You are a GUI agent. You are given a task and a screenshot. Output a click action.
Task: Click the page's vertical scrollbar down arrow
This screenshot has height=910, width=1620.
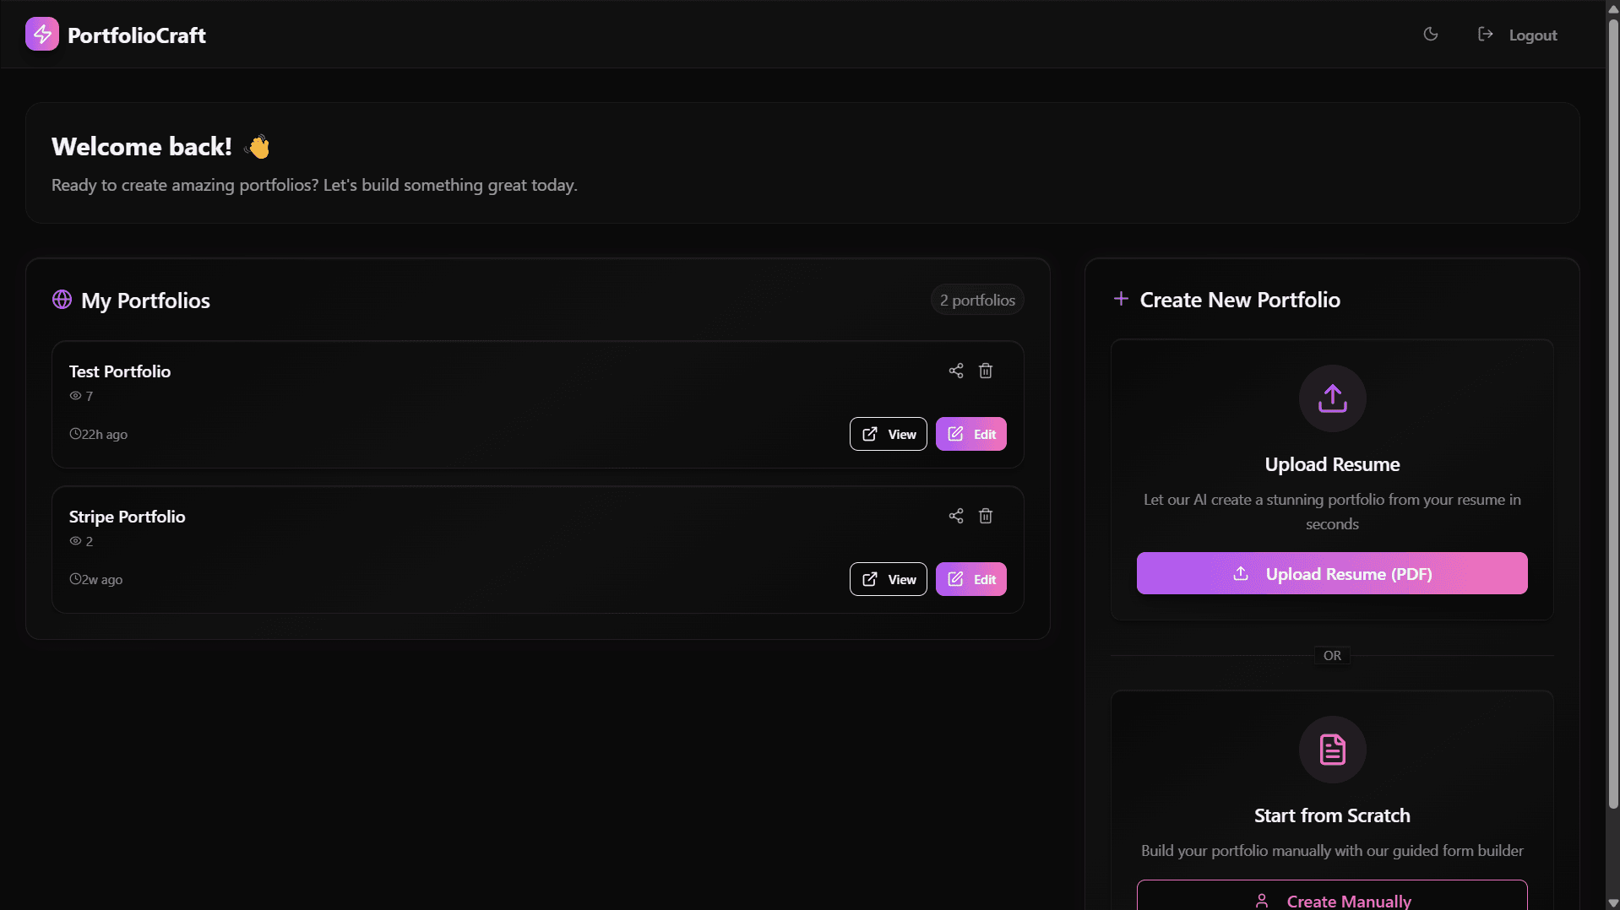[1612, 902]
